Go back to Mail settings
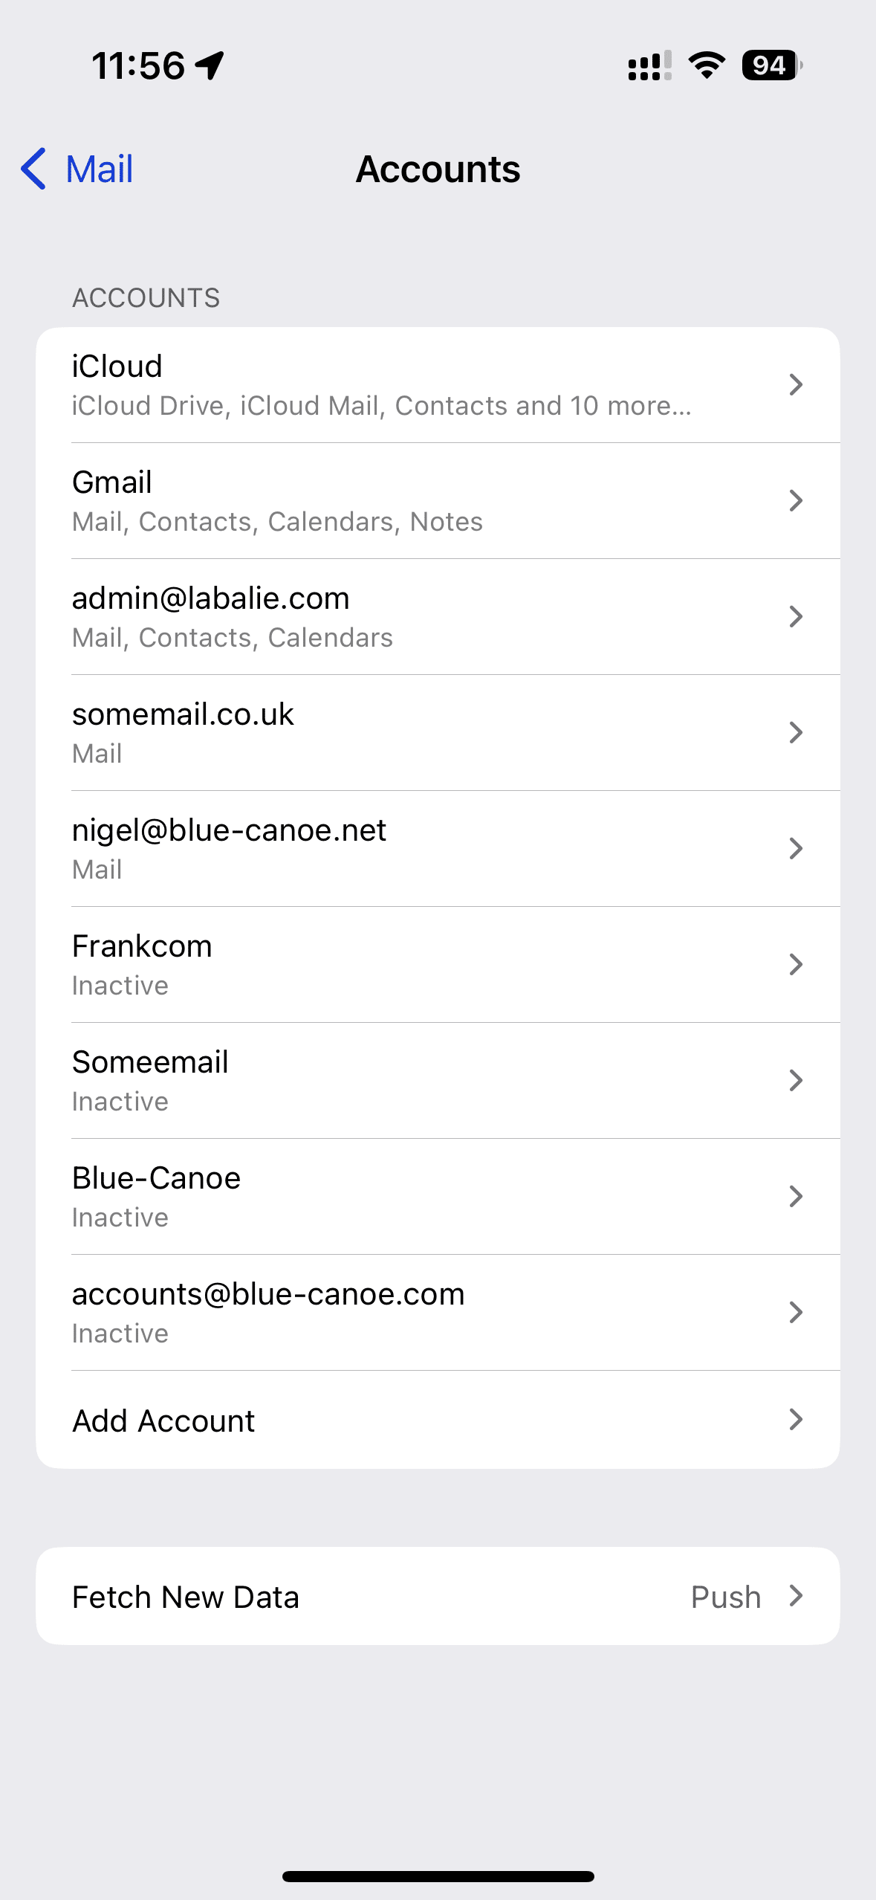This screenshot has height=1900, width=876. tap(77, 169)
